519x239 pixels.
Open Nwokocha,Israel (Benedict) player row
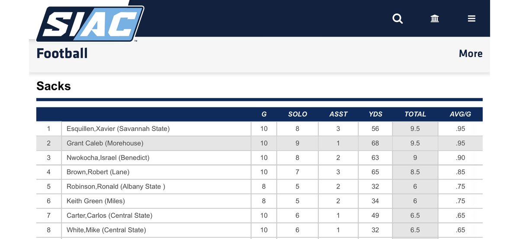point(259,158)
